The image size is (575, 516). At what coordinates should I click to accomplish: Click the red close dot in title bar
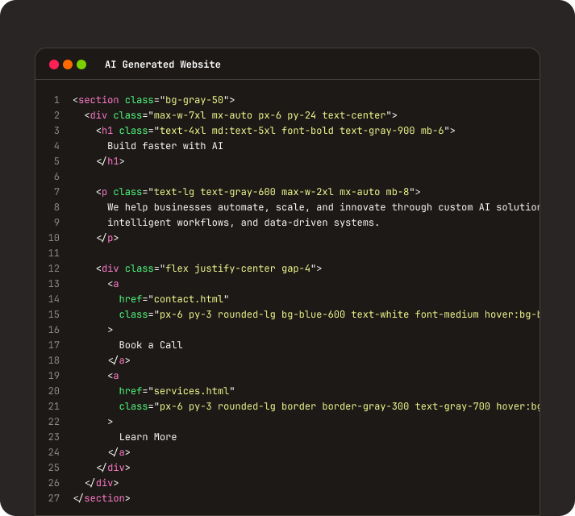[54, 64]
